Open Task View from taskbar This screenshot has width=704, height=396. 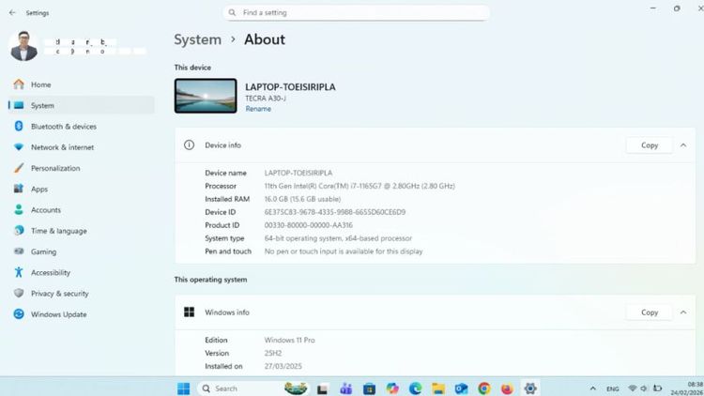pos(322,388)
